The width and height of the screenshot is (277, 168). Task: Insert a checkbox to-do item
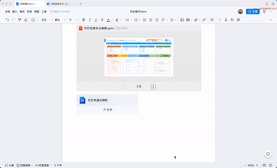(x=144, y=20)
